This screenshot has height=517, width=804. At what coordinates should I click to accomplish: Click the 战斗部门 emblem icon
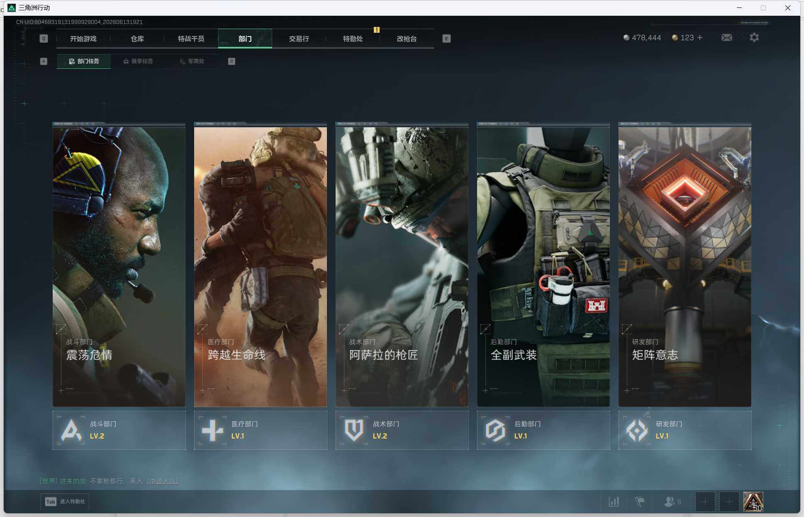71,430
